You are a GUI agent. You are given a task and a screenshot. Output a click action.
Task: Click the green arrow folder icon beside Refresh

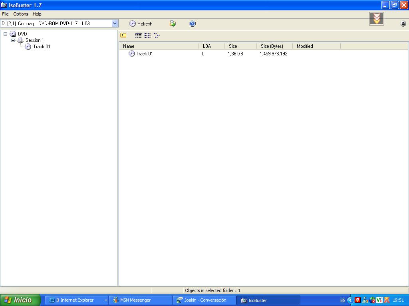click(x=173, y=24)
